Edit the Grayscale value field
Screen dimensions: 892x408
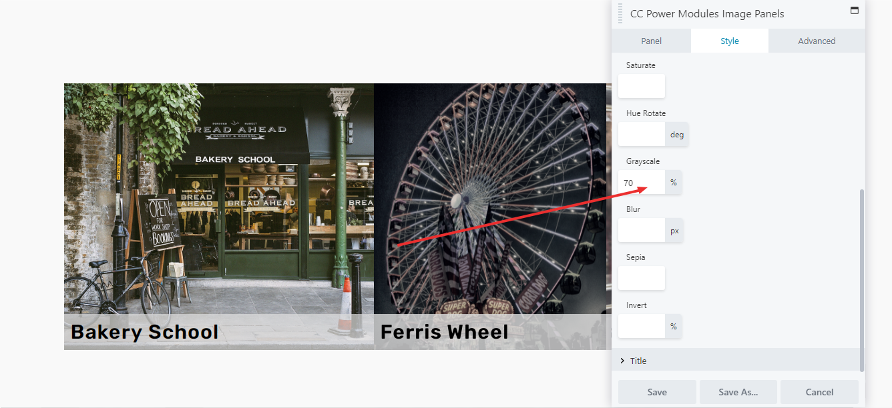(x=642, y=182)
